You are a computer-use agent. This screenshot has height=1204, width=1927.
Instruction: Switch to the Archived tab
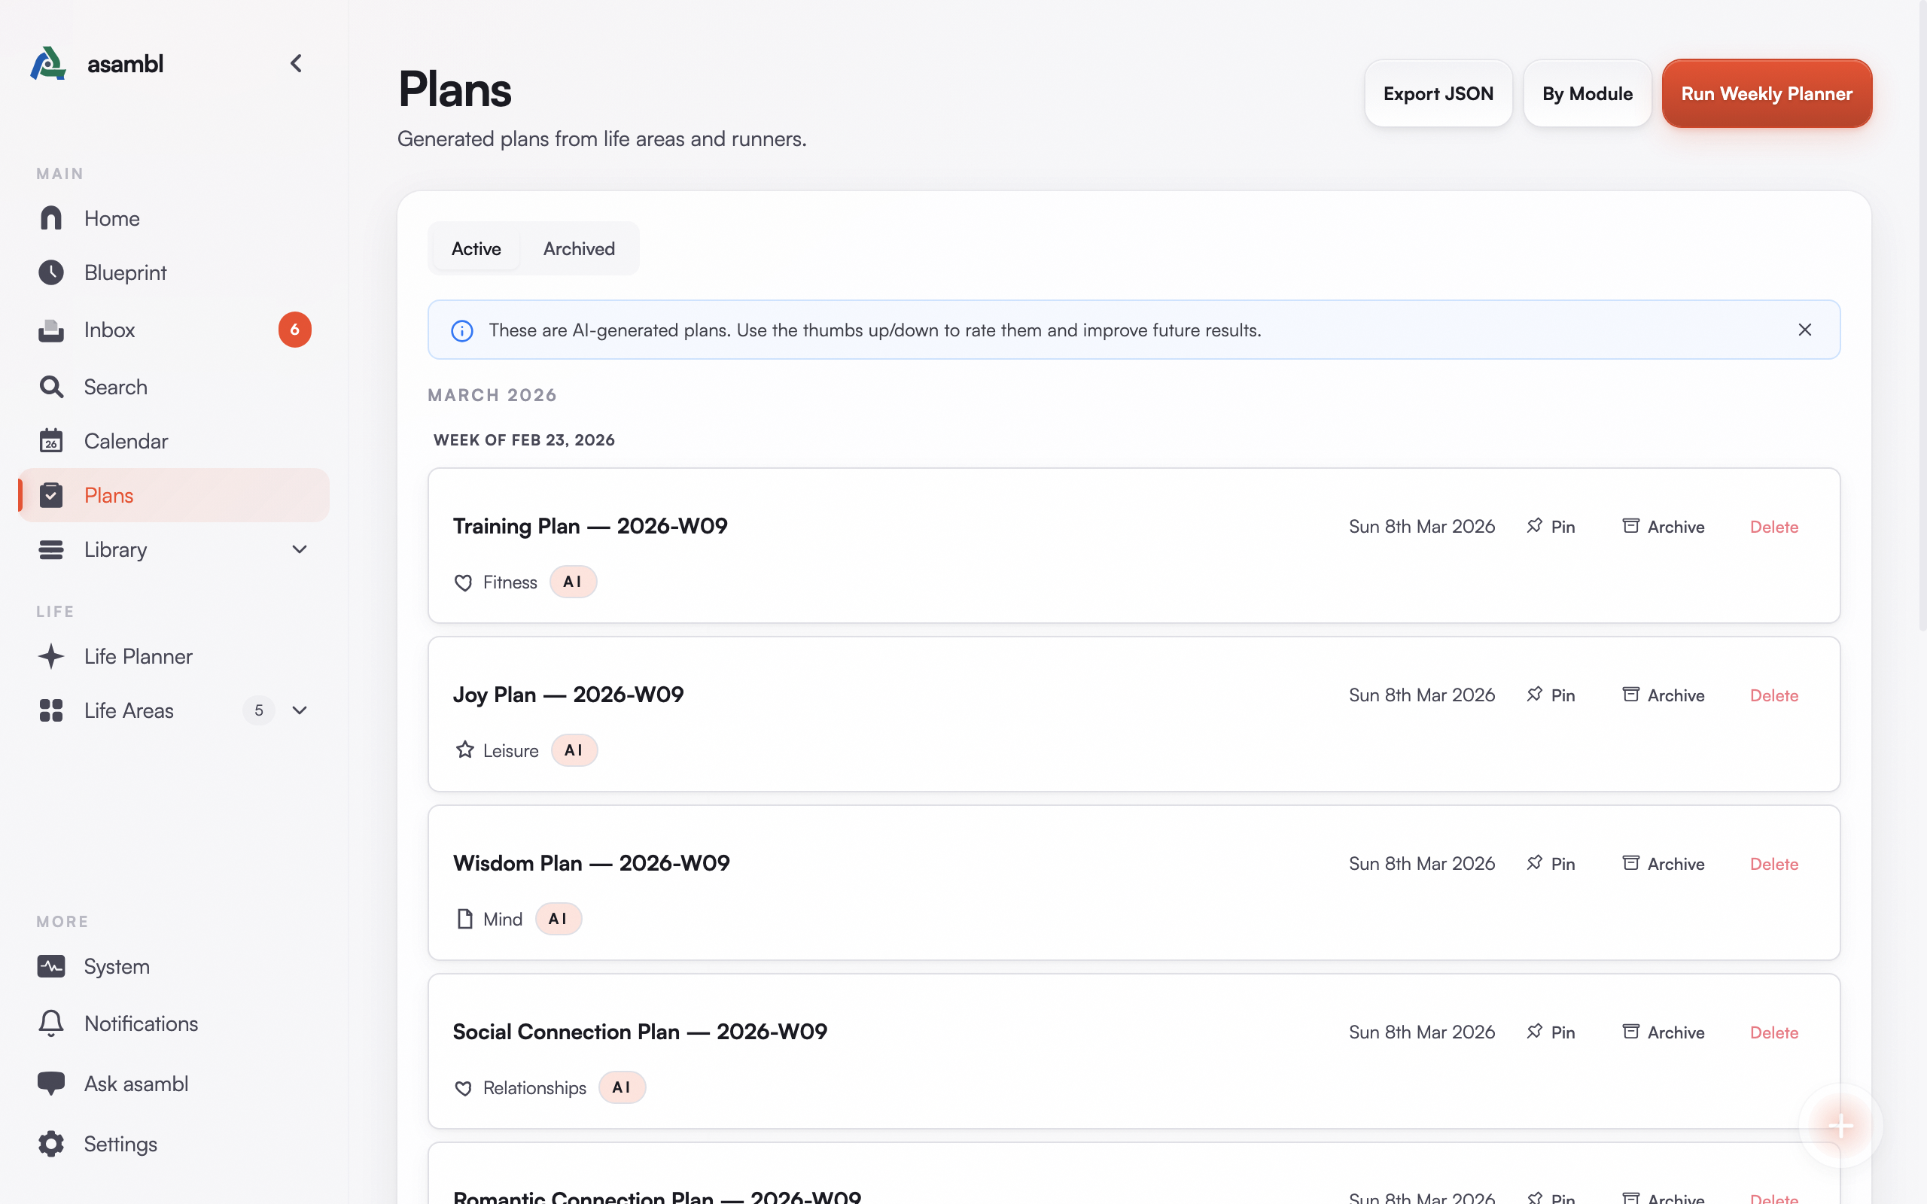point(578,248)
